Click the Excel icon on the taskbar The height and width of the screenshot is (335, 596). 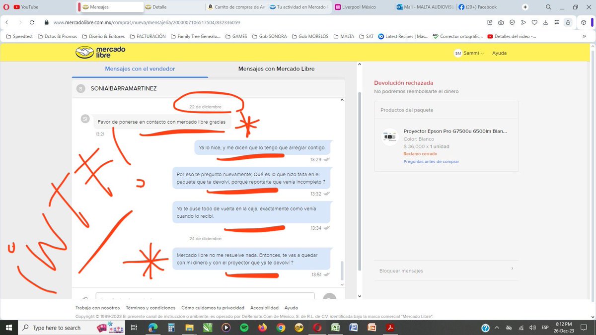pos(335,328)
